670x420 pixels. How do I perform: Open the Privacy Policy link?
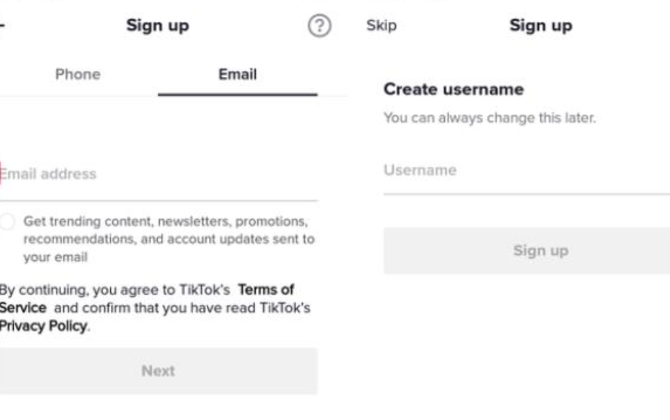43,326
